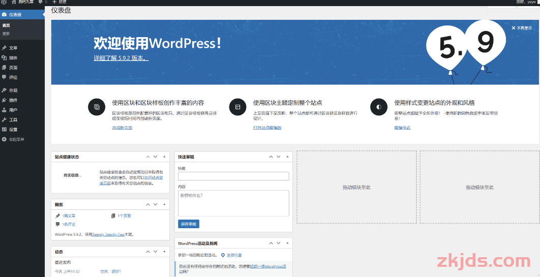Open the Twenty Twenty-Two theme link

click(x=108, y=235)
